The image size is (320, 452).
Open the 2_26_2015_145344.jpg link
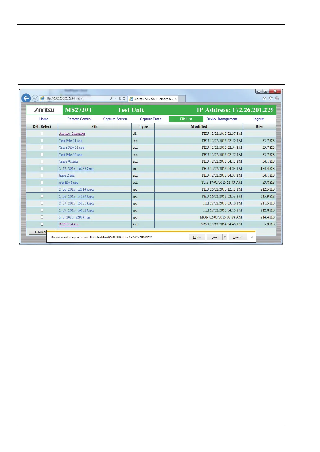76,196
